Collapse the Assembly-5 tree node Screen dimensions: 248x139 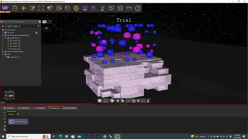pos(6,38)
